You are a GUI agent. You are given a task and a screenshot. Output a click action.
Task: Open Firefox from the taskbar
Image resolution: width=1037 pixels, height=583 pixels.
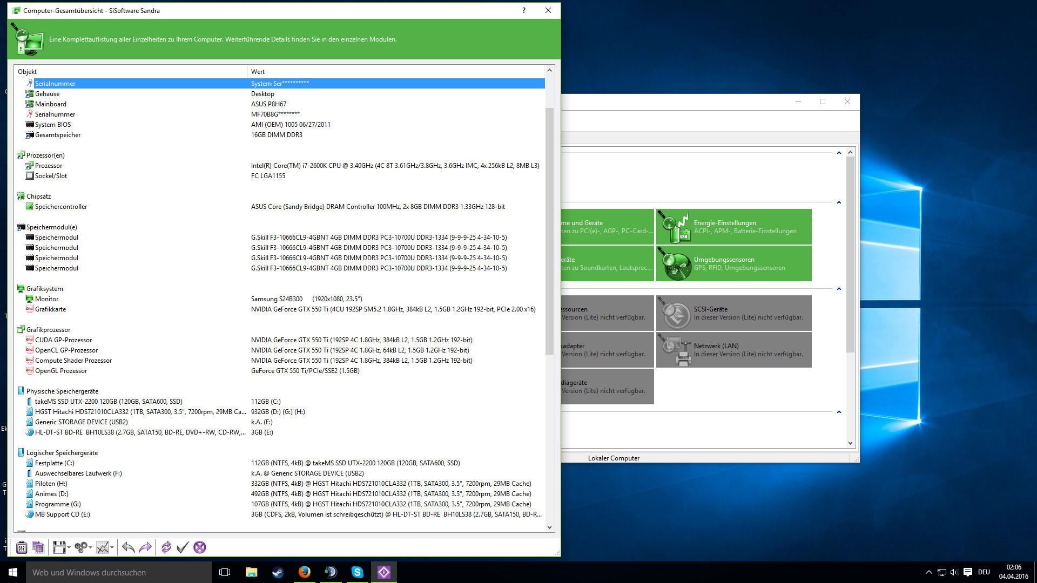(305, 572)
